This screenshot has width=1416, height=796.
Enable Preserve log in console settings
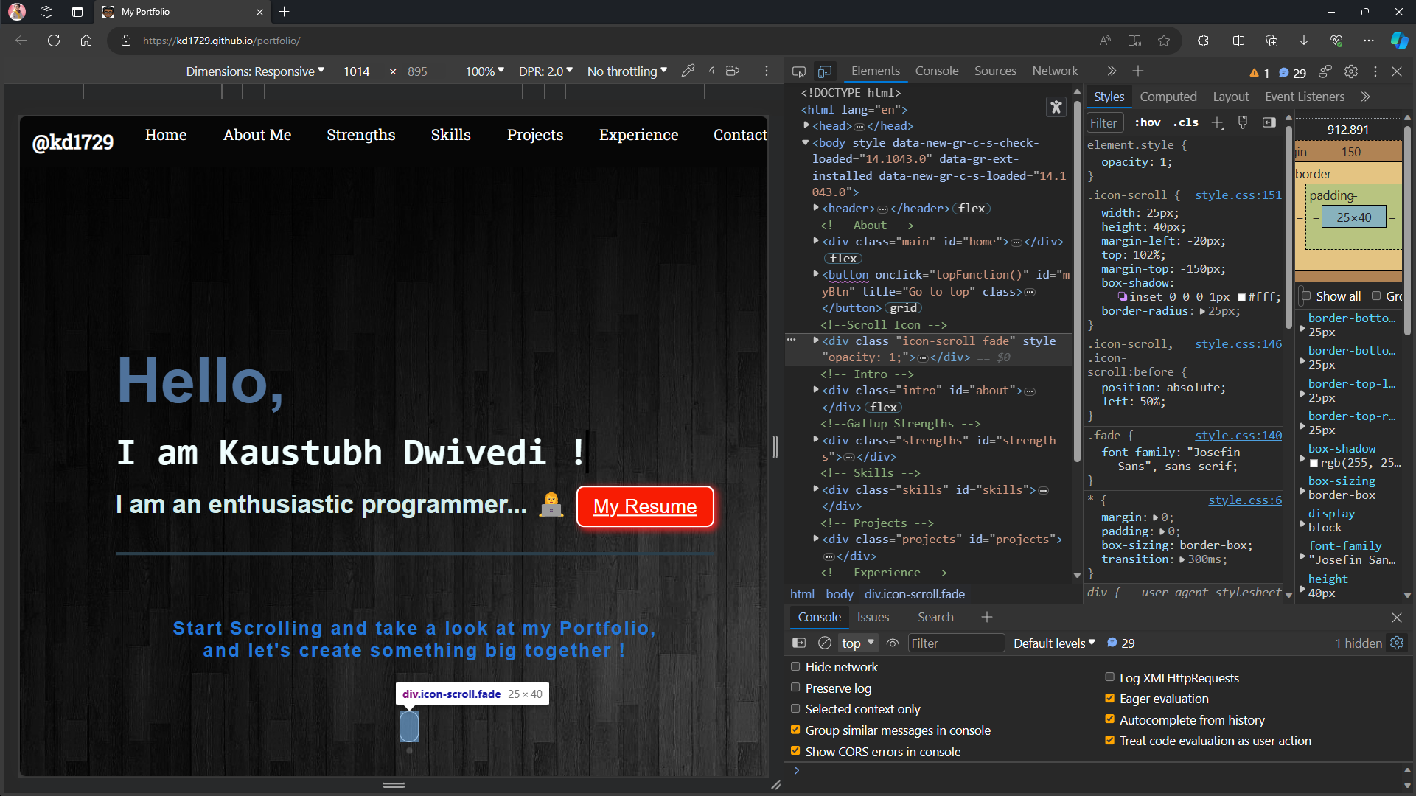click(x=795, y=687)
